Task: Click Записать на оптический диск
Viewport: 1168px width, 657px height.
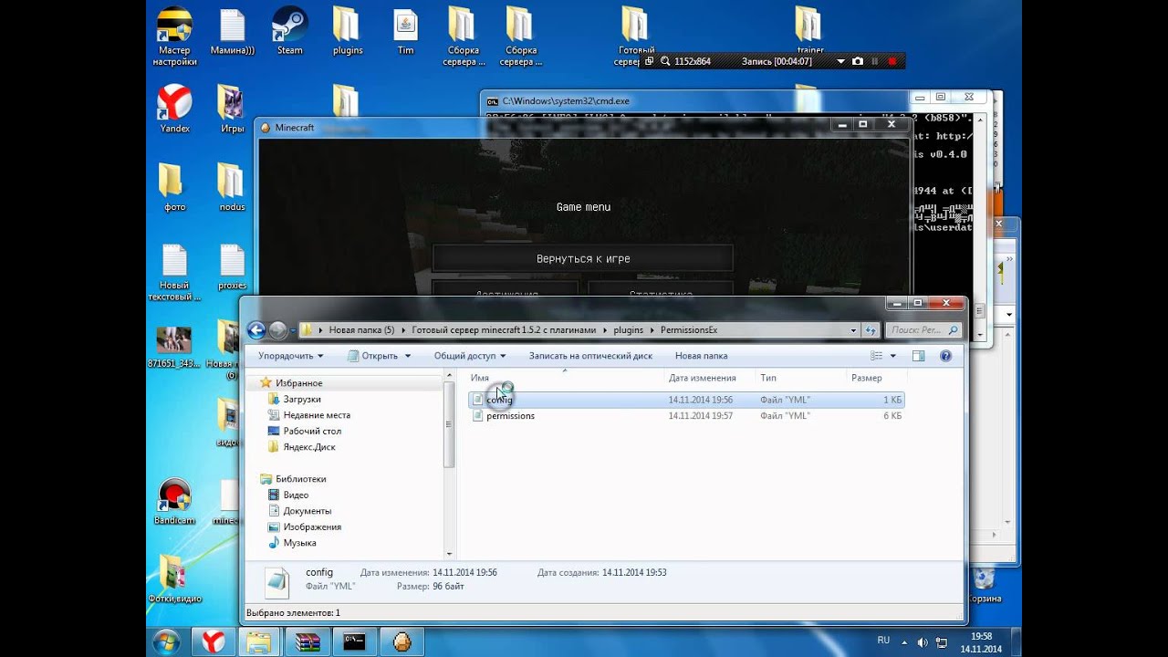Action: pyautogui.click(x=590, y=356)
